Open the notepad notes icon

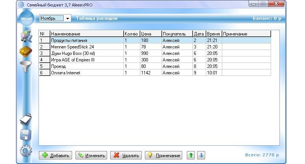26,119
